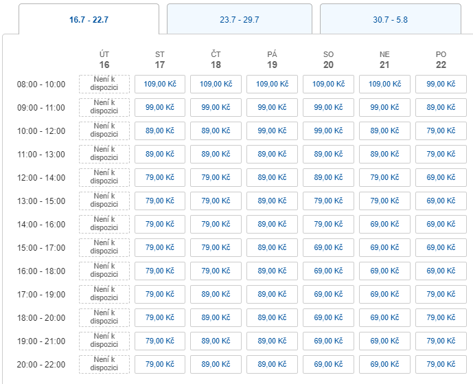
Task: Book Thursday 18 slot 09:00 - 11:00
Action: pos(216,107)
